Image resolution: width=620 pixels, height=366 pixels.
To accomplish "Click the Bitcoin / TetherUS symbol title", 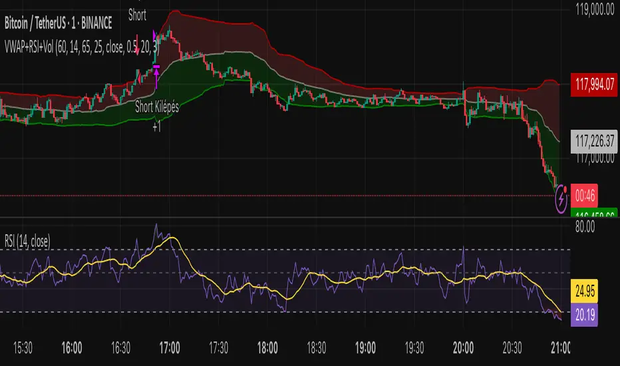I will point(58,23).
